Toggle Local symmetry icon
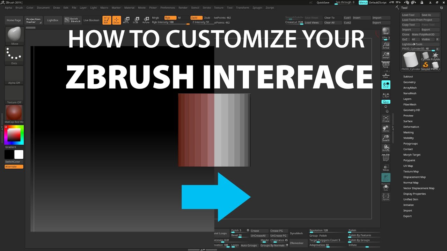Viewport: 447px width, 251px height. (386, 85)
